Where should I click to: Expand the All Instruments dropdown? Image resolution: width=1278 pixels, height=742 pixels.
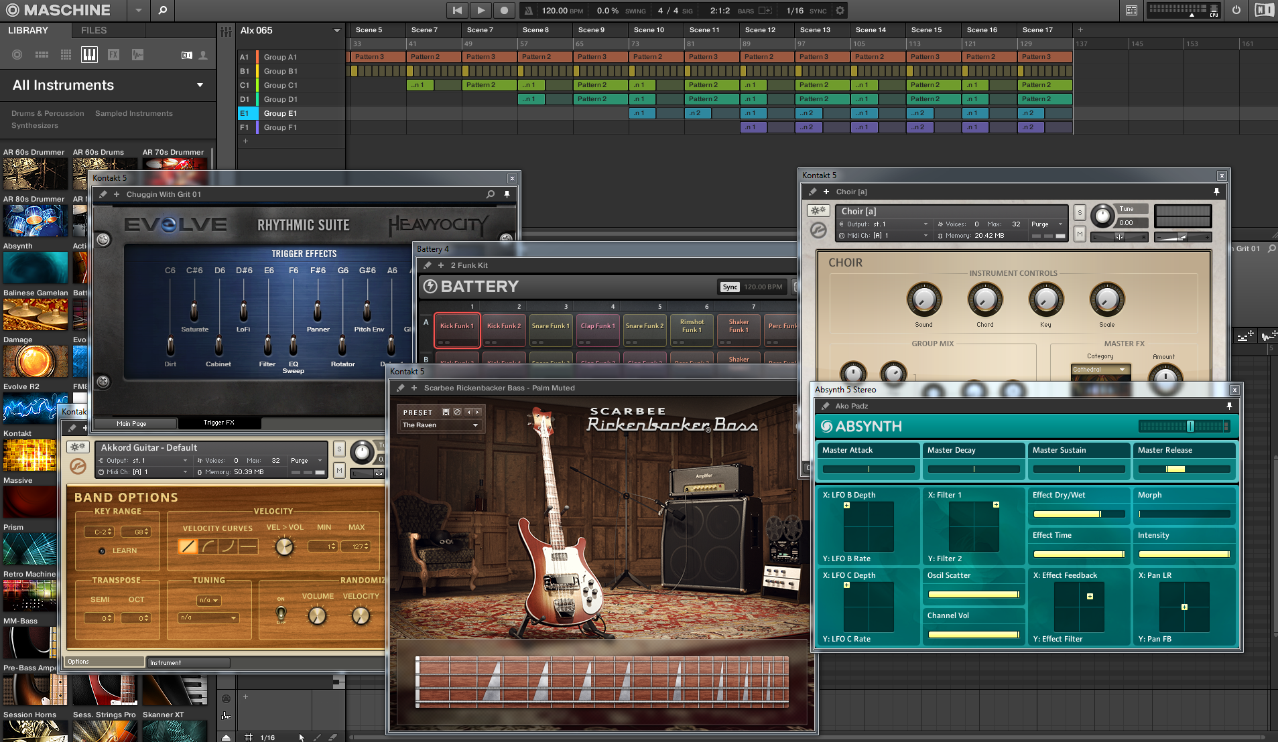(x=200, y=85)
